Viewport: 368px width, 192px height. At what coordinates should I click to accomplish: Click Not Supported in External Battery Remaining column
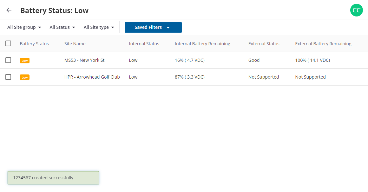310,77
